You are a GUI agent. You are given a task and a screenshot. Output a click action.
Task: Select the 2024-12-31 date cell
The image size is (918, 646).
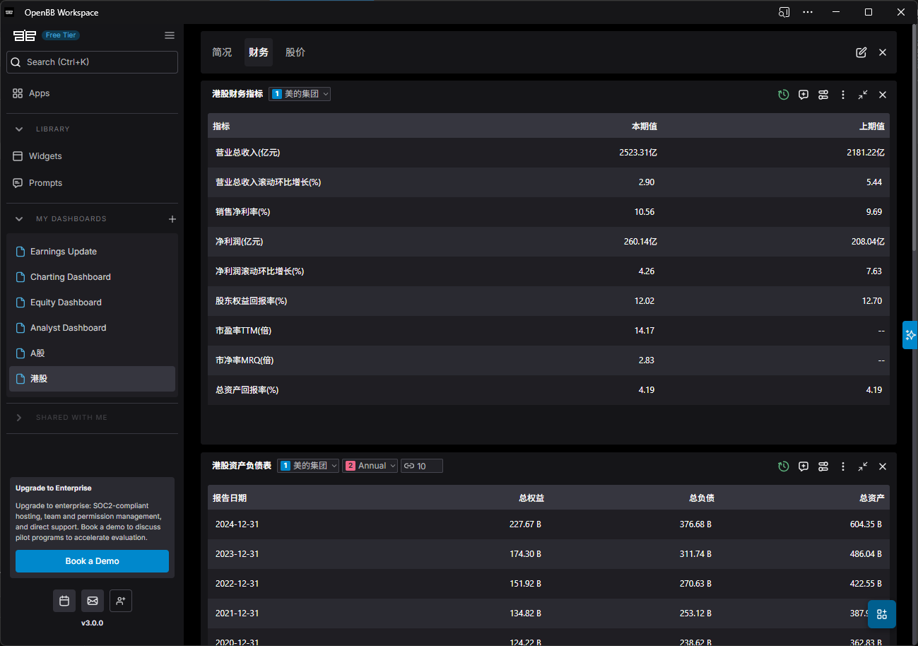(237, 524)
